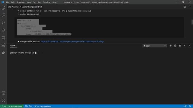The width and height of the screenshot is (193, 108).
Task: Select the Preview 5-1 Docker Compose.MD tab
Action: [x=25, y=7]
